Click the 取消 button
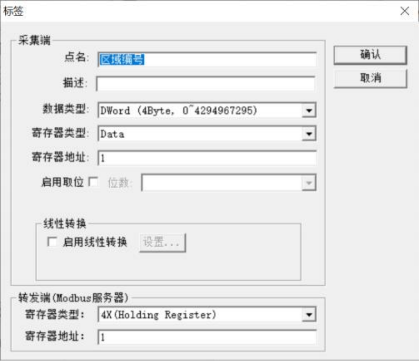419x361 pixels. click(370, 78)
